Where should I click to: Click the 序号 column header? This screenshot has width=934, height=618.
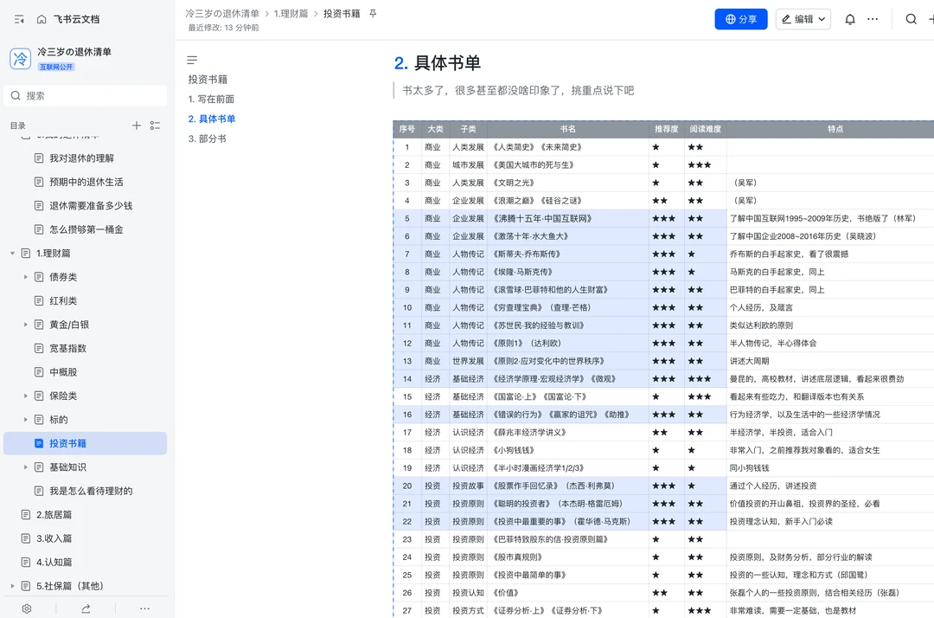406,129
